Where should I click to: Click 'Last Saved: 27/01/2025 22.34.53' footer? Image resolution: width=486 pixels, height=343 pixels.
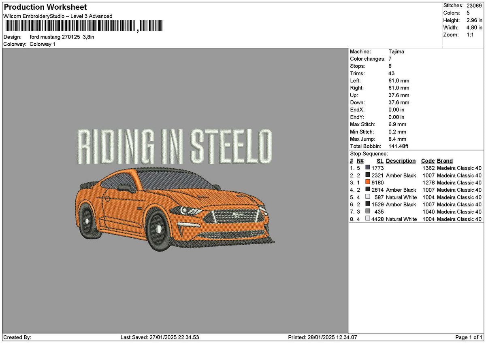(x=160, y=337)
